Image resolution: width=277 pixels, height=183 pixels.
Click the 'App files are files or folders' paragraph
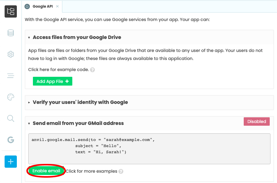click(145, 54)
